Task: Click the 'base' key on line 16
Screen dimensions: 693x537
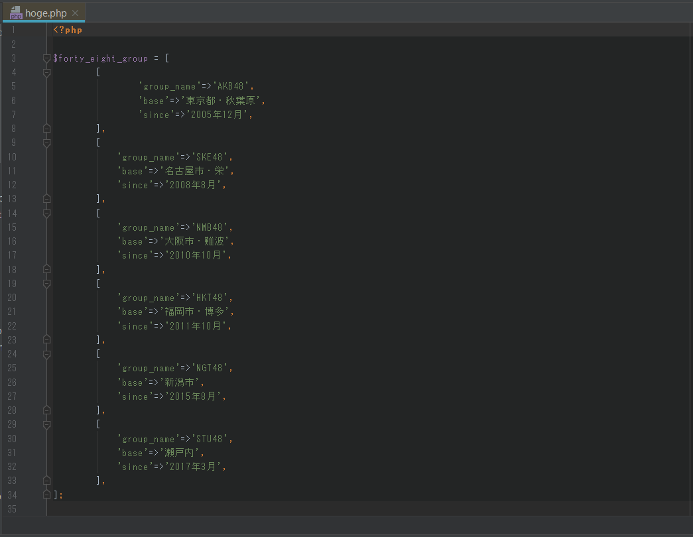Action: (133, 241)
